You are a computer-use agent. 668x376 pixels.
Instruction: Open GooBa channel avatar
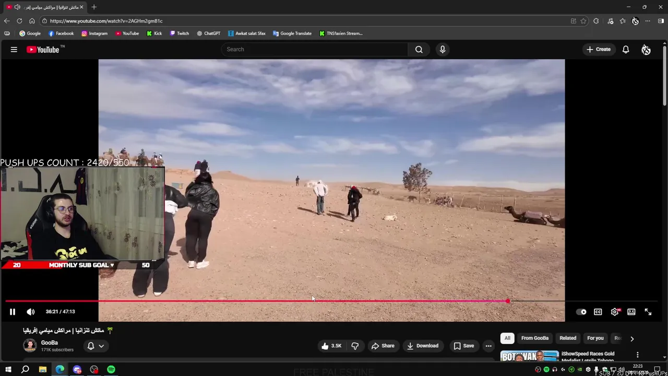click(x=30, y=346)
